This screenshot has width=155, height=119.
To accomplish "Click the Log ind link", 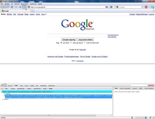I will [x=151, y=14].
